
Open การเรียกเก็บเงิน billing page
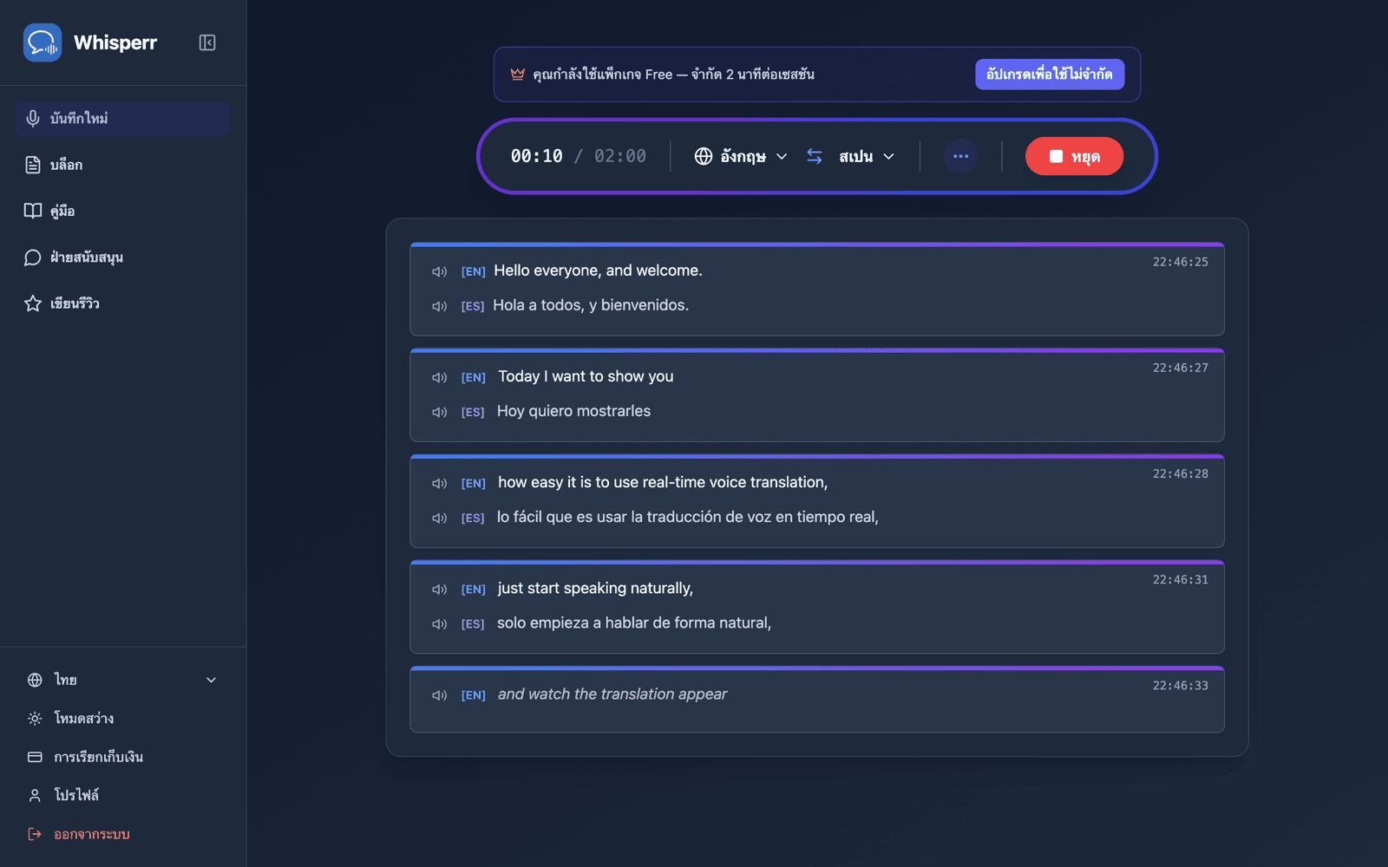point(85,757)
